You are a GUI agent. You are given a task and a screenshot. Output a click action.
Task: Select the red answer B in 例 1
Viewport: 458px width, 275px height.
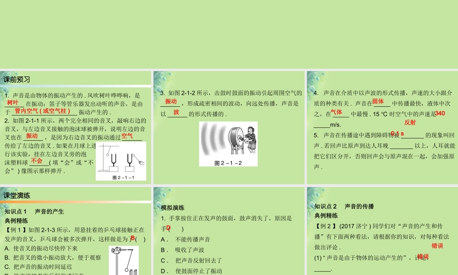[x=133, y=238]
